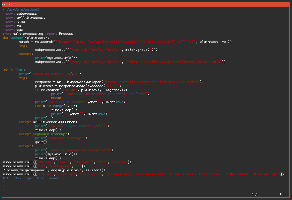Click "print('.',end="",flush=True)" line

coord(79,114)
